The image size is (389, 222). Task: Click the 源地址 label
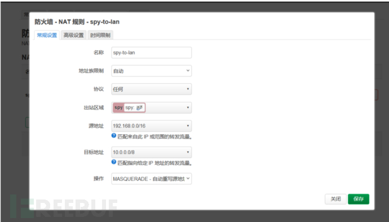(96, 126)
